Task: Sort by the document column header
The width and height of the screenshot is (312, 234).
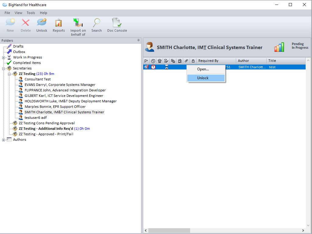Action: pos(180,61)
